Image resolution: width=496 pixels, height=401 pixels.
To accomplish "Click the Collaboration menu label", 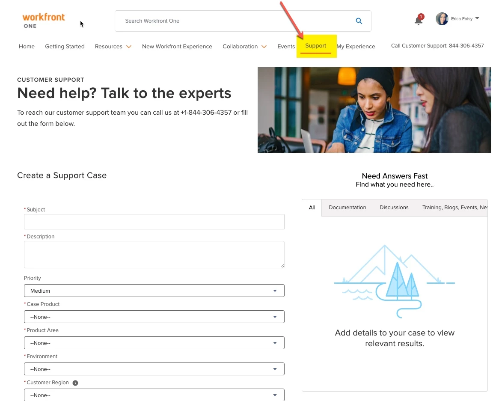I will pos(240,47).
